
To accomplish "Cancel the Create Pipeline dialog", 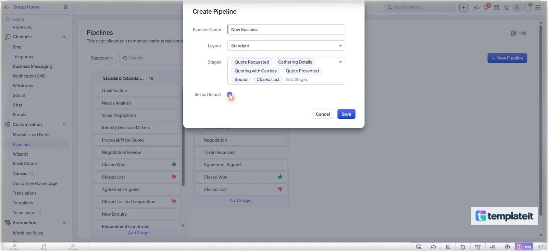I will (323, 114).
